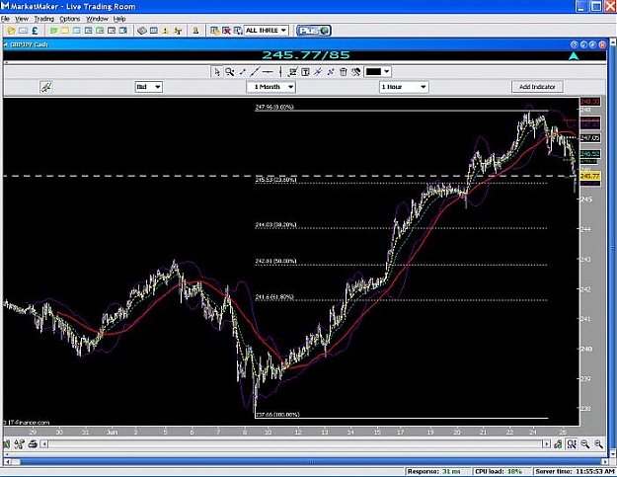Image resolution: width=617 pixels, height=477 pixels.
Task: Click the Server time status entry
Action: [x=575, y=471]
